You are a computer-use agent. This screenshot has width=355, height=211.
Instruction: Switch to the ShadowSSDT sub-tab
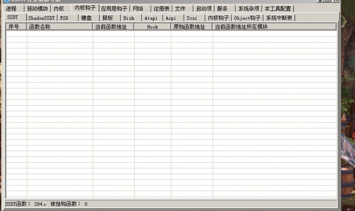(x=41, y=18)
